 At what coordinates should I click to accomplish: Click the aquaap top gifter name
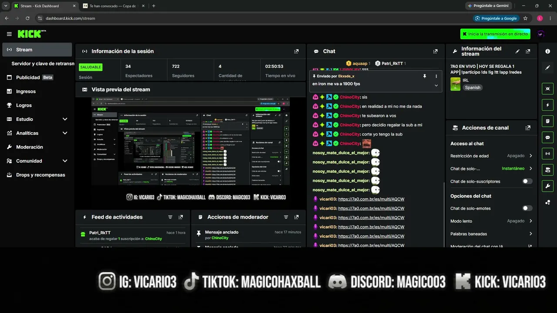[360, 63]
